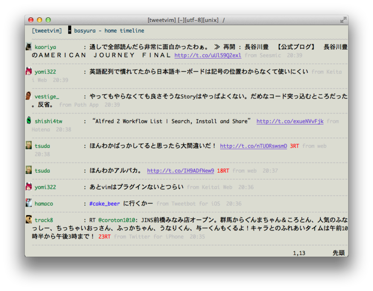The height and width of the screenshot is (291, 373).
Task: Click the kaoriya username
Action: click(x=45, y=47)
